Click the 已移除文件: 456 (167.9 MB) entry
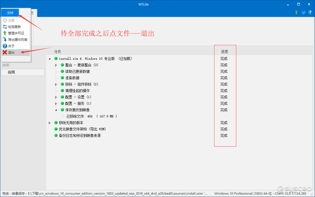 coord(92,117)
